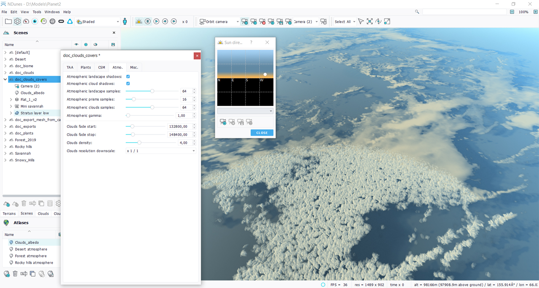Click the open folder toolbar icon
The image size is (539, 288).
(x=8, y=21)
